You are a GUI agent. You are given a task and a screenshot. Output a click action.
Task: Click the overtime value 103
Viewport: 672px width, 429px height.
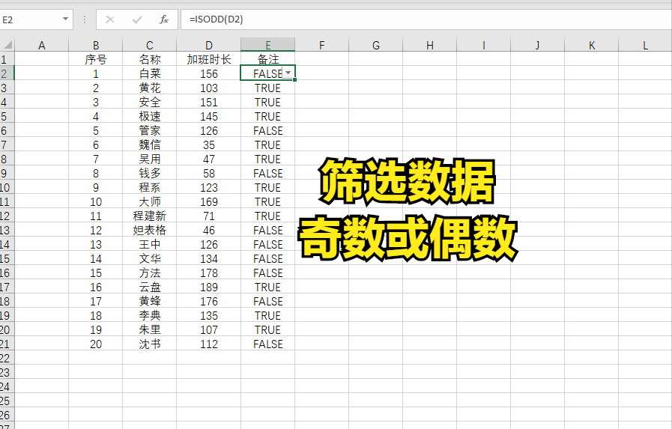[x=209, y=88]
